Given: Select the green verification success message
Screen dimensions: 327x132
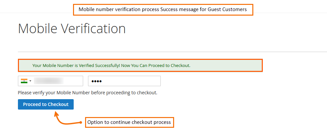Looking at the screenshot, I should 140,65.
